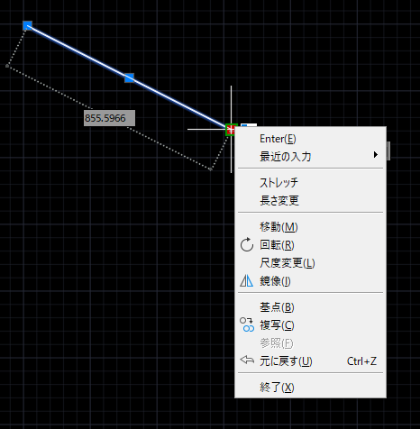Click the rotate arrow icon beside 回転(R)
The width and height of the screenshot is (420, 429).
coord(247,244)
